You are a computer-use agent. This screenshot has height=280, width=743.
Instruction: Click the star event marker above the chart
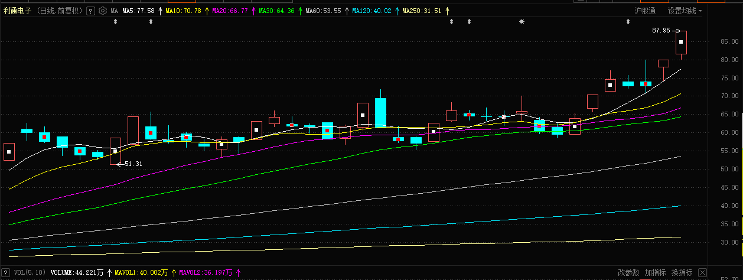click(521, 22)
